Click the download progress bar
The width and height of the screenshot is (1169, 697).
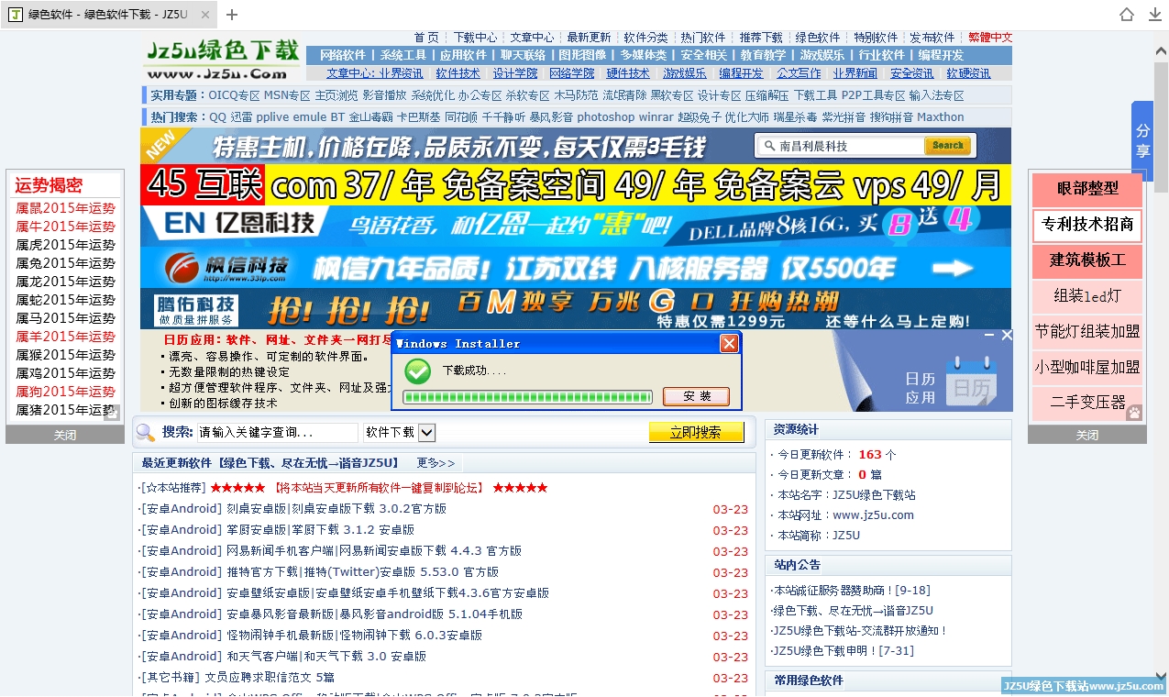(x=527, y=397)
